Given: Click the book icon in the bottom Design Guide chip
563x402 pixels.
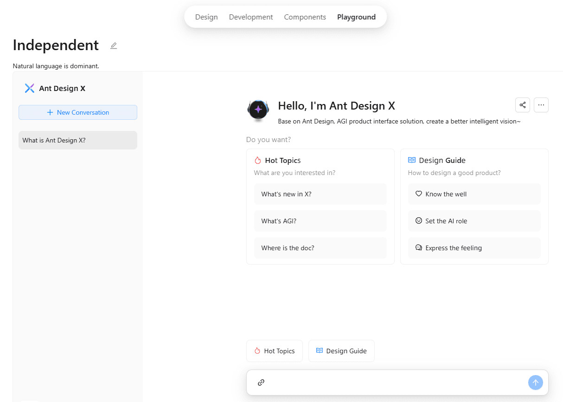Looking at the screenshot, I should click(320, 350).
